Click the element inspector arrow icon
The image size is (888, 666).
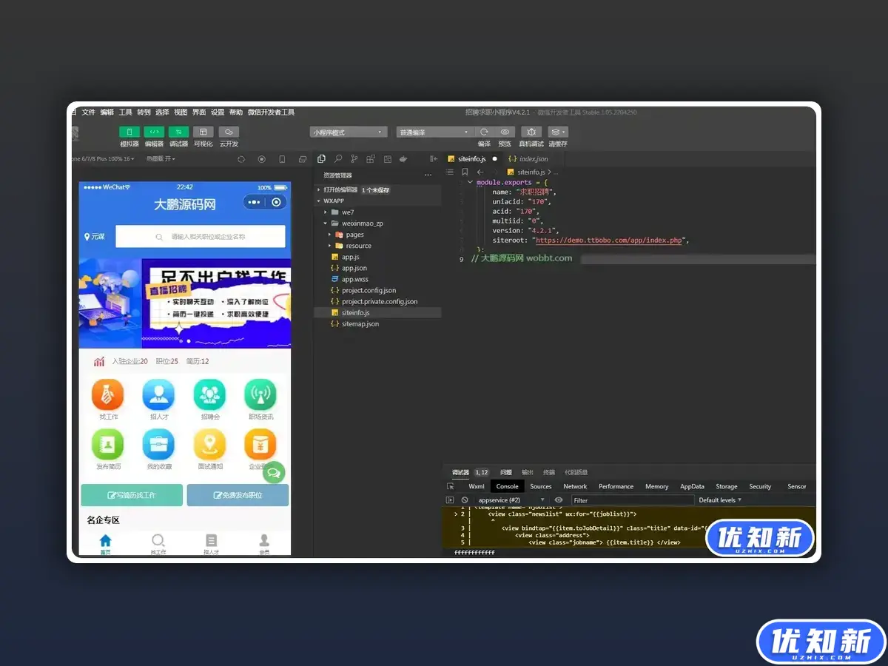click(x=451, y=486)
